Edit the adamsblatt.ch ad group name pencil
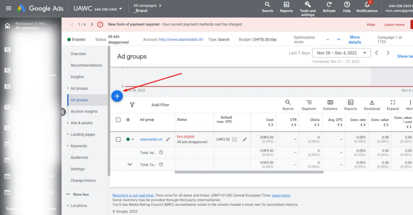Screen dimensions: 413x215 tap(168, 139)
